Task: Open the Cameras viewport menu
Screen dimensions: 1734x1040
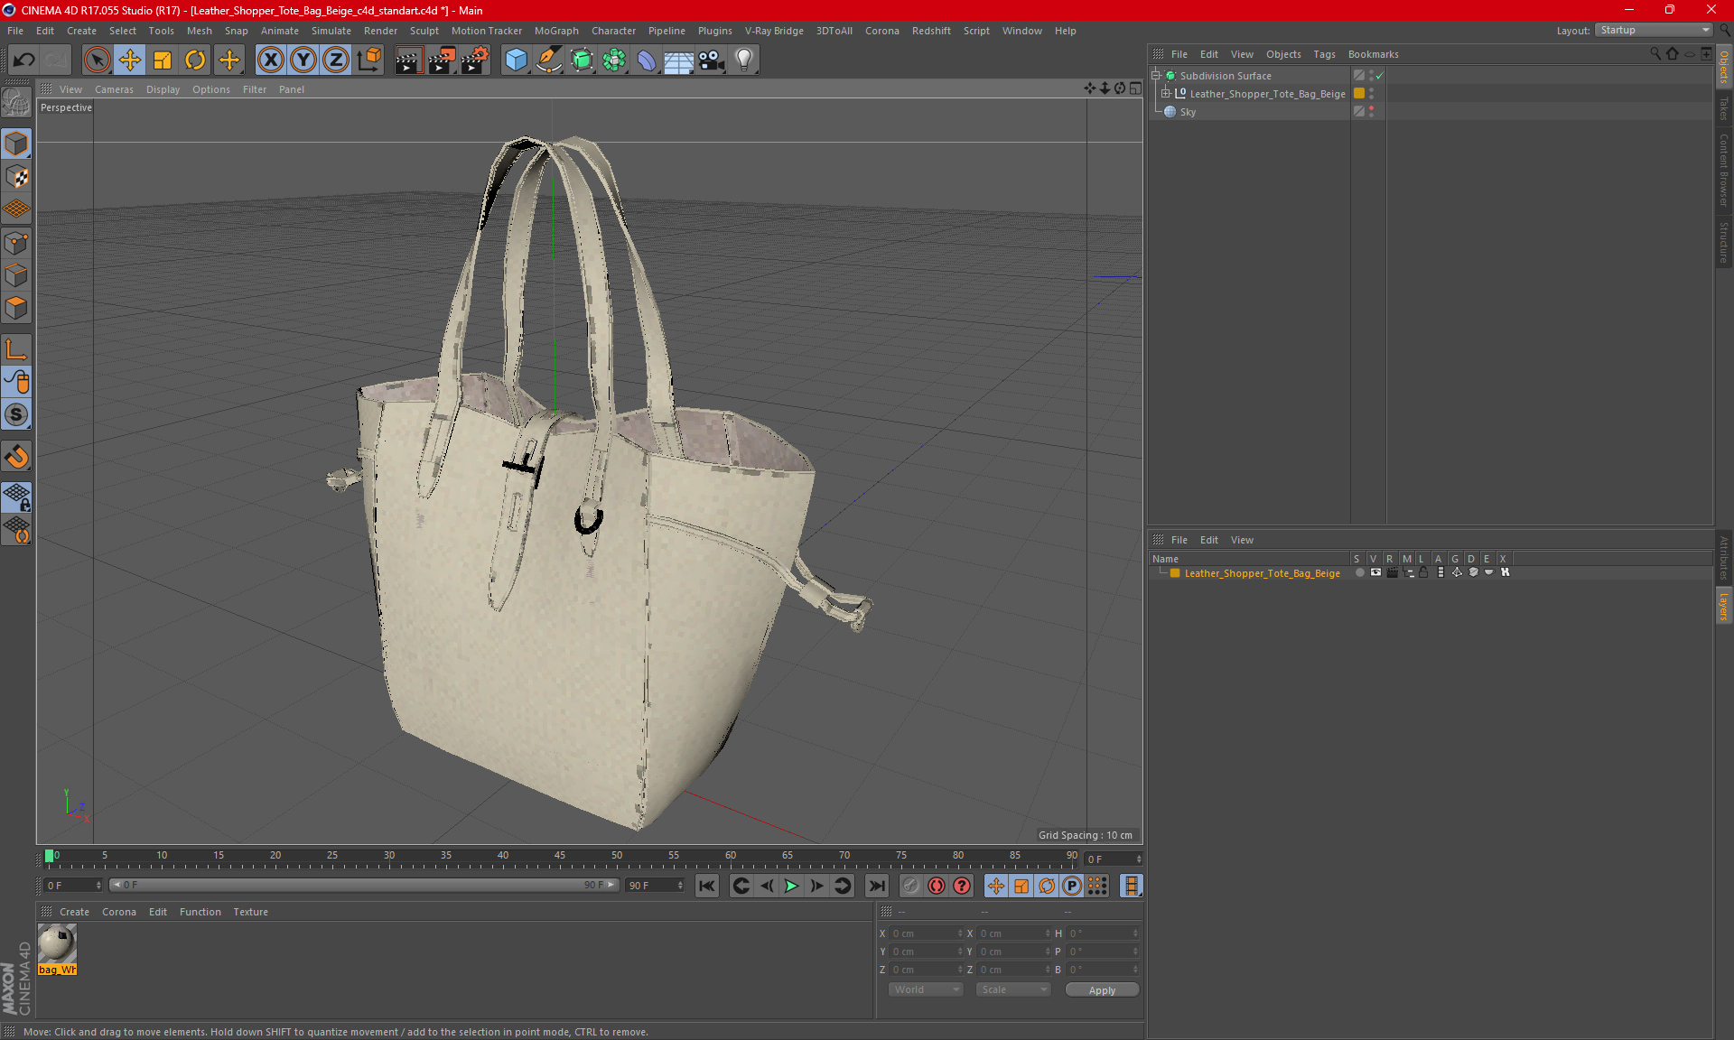Action: (114, 89)
